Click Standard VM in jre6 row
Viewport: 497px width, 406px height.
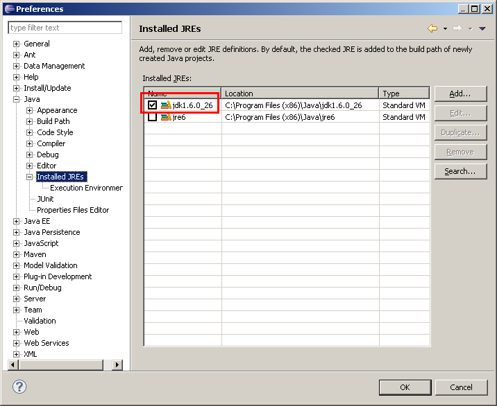click(x=404, y=117)
